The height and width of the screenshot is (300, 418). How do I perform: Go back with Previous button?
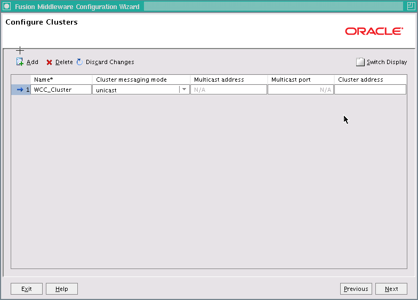[x=356, y=289]
